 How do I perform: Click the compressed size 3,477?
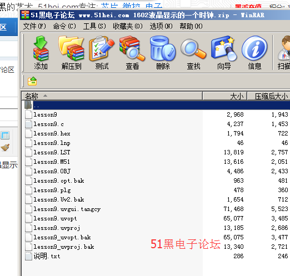point(279,237)
